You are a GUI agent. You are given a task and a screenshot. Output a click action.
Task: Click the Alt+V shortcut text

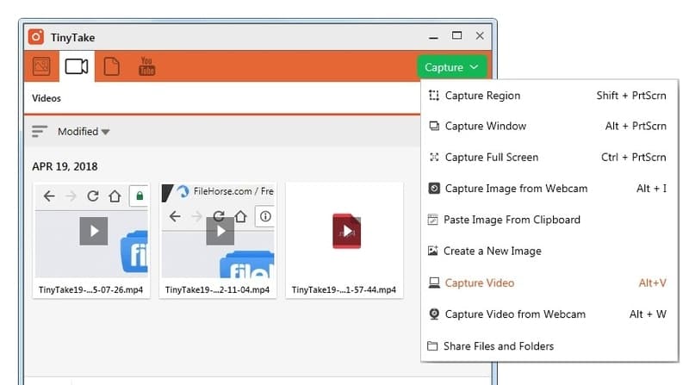pos(652,283)
